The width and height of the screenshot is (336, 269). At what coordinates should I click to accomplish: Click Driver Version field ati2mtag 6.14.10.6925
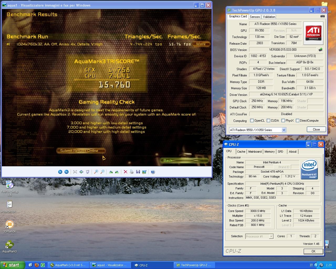tap(286, 94)
